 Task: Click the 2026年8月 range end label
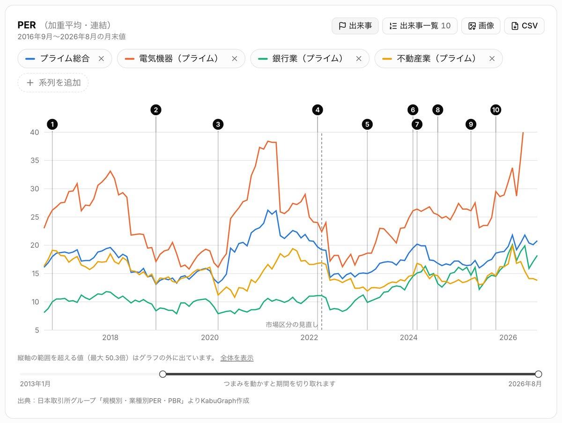(x=525, y=384)
